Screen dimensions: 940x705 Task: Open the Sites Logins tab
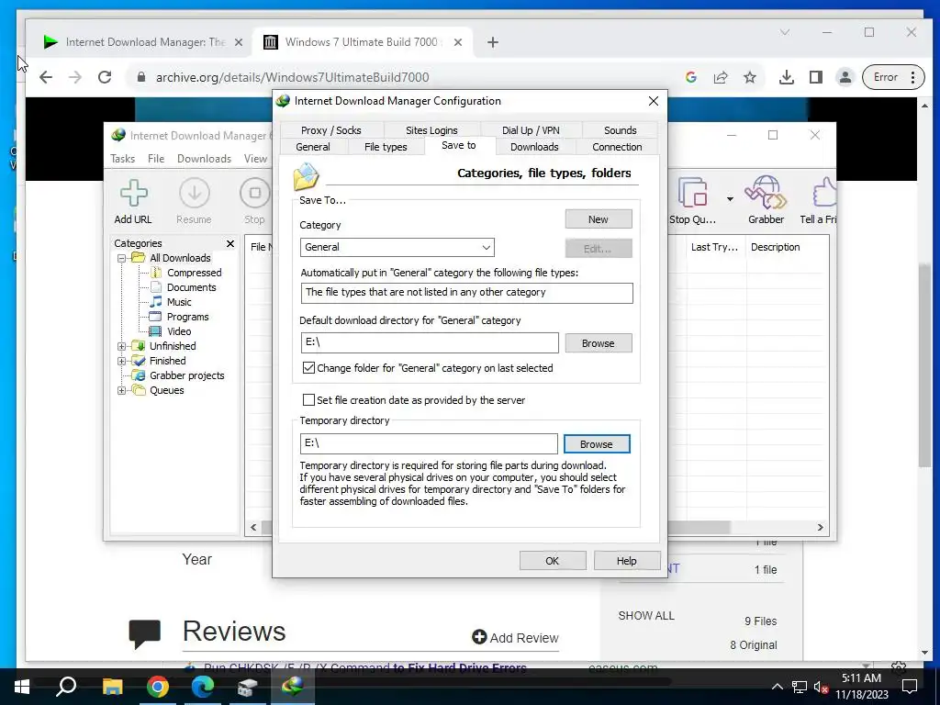tap(431, 130)
